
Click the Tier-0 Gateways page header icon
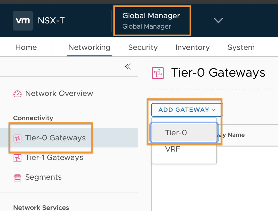coord(158,73)
